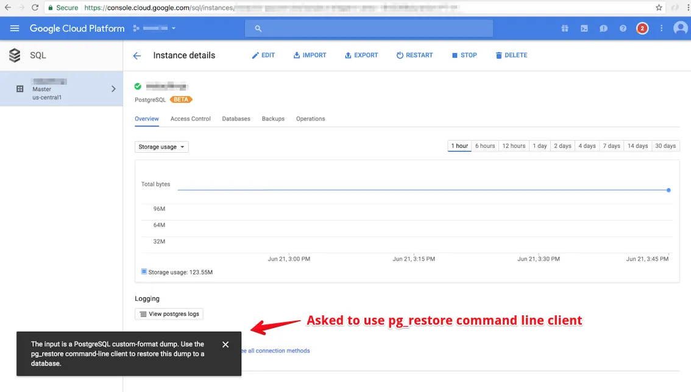
Task: Select the 30 days time range
Action: [x=665, y=146]
